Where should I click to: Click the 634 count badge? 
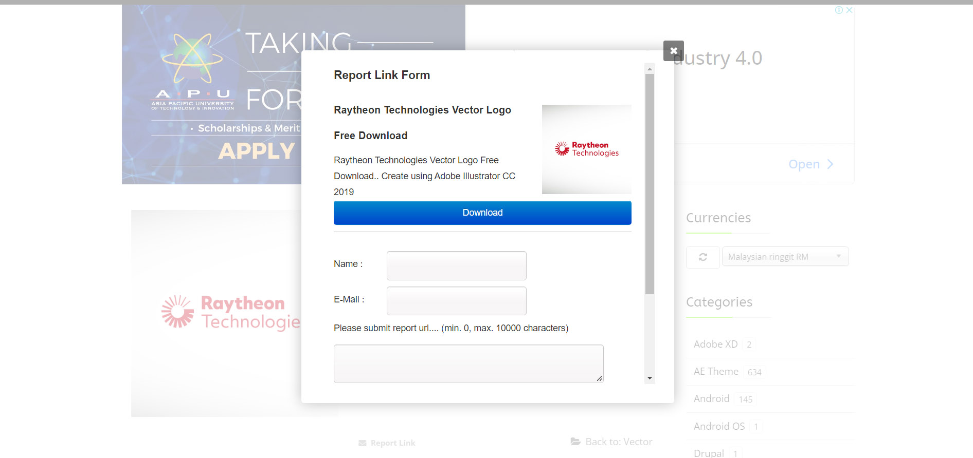click(754, 372)
